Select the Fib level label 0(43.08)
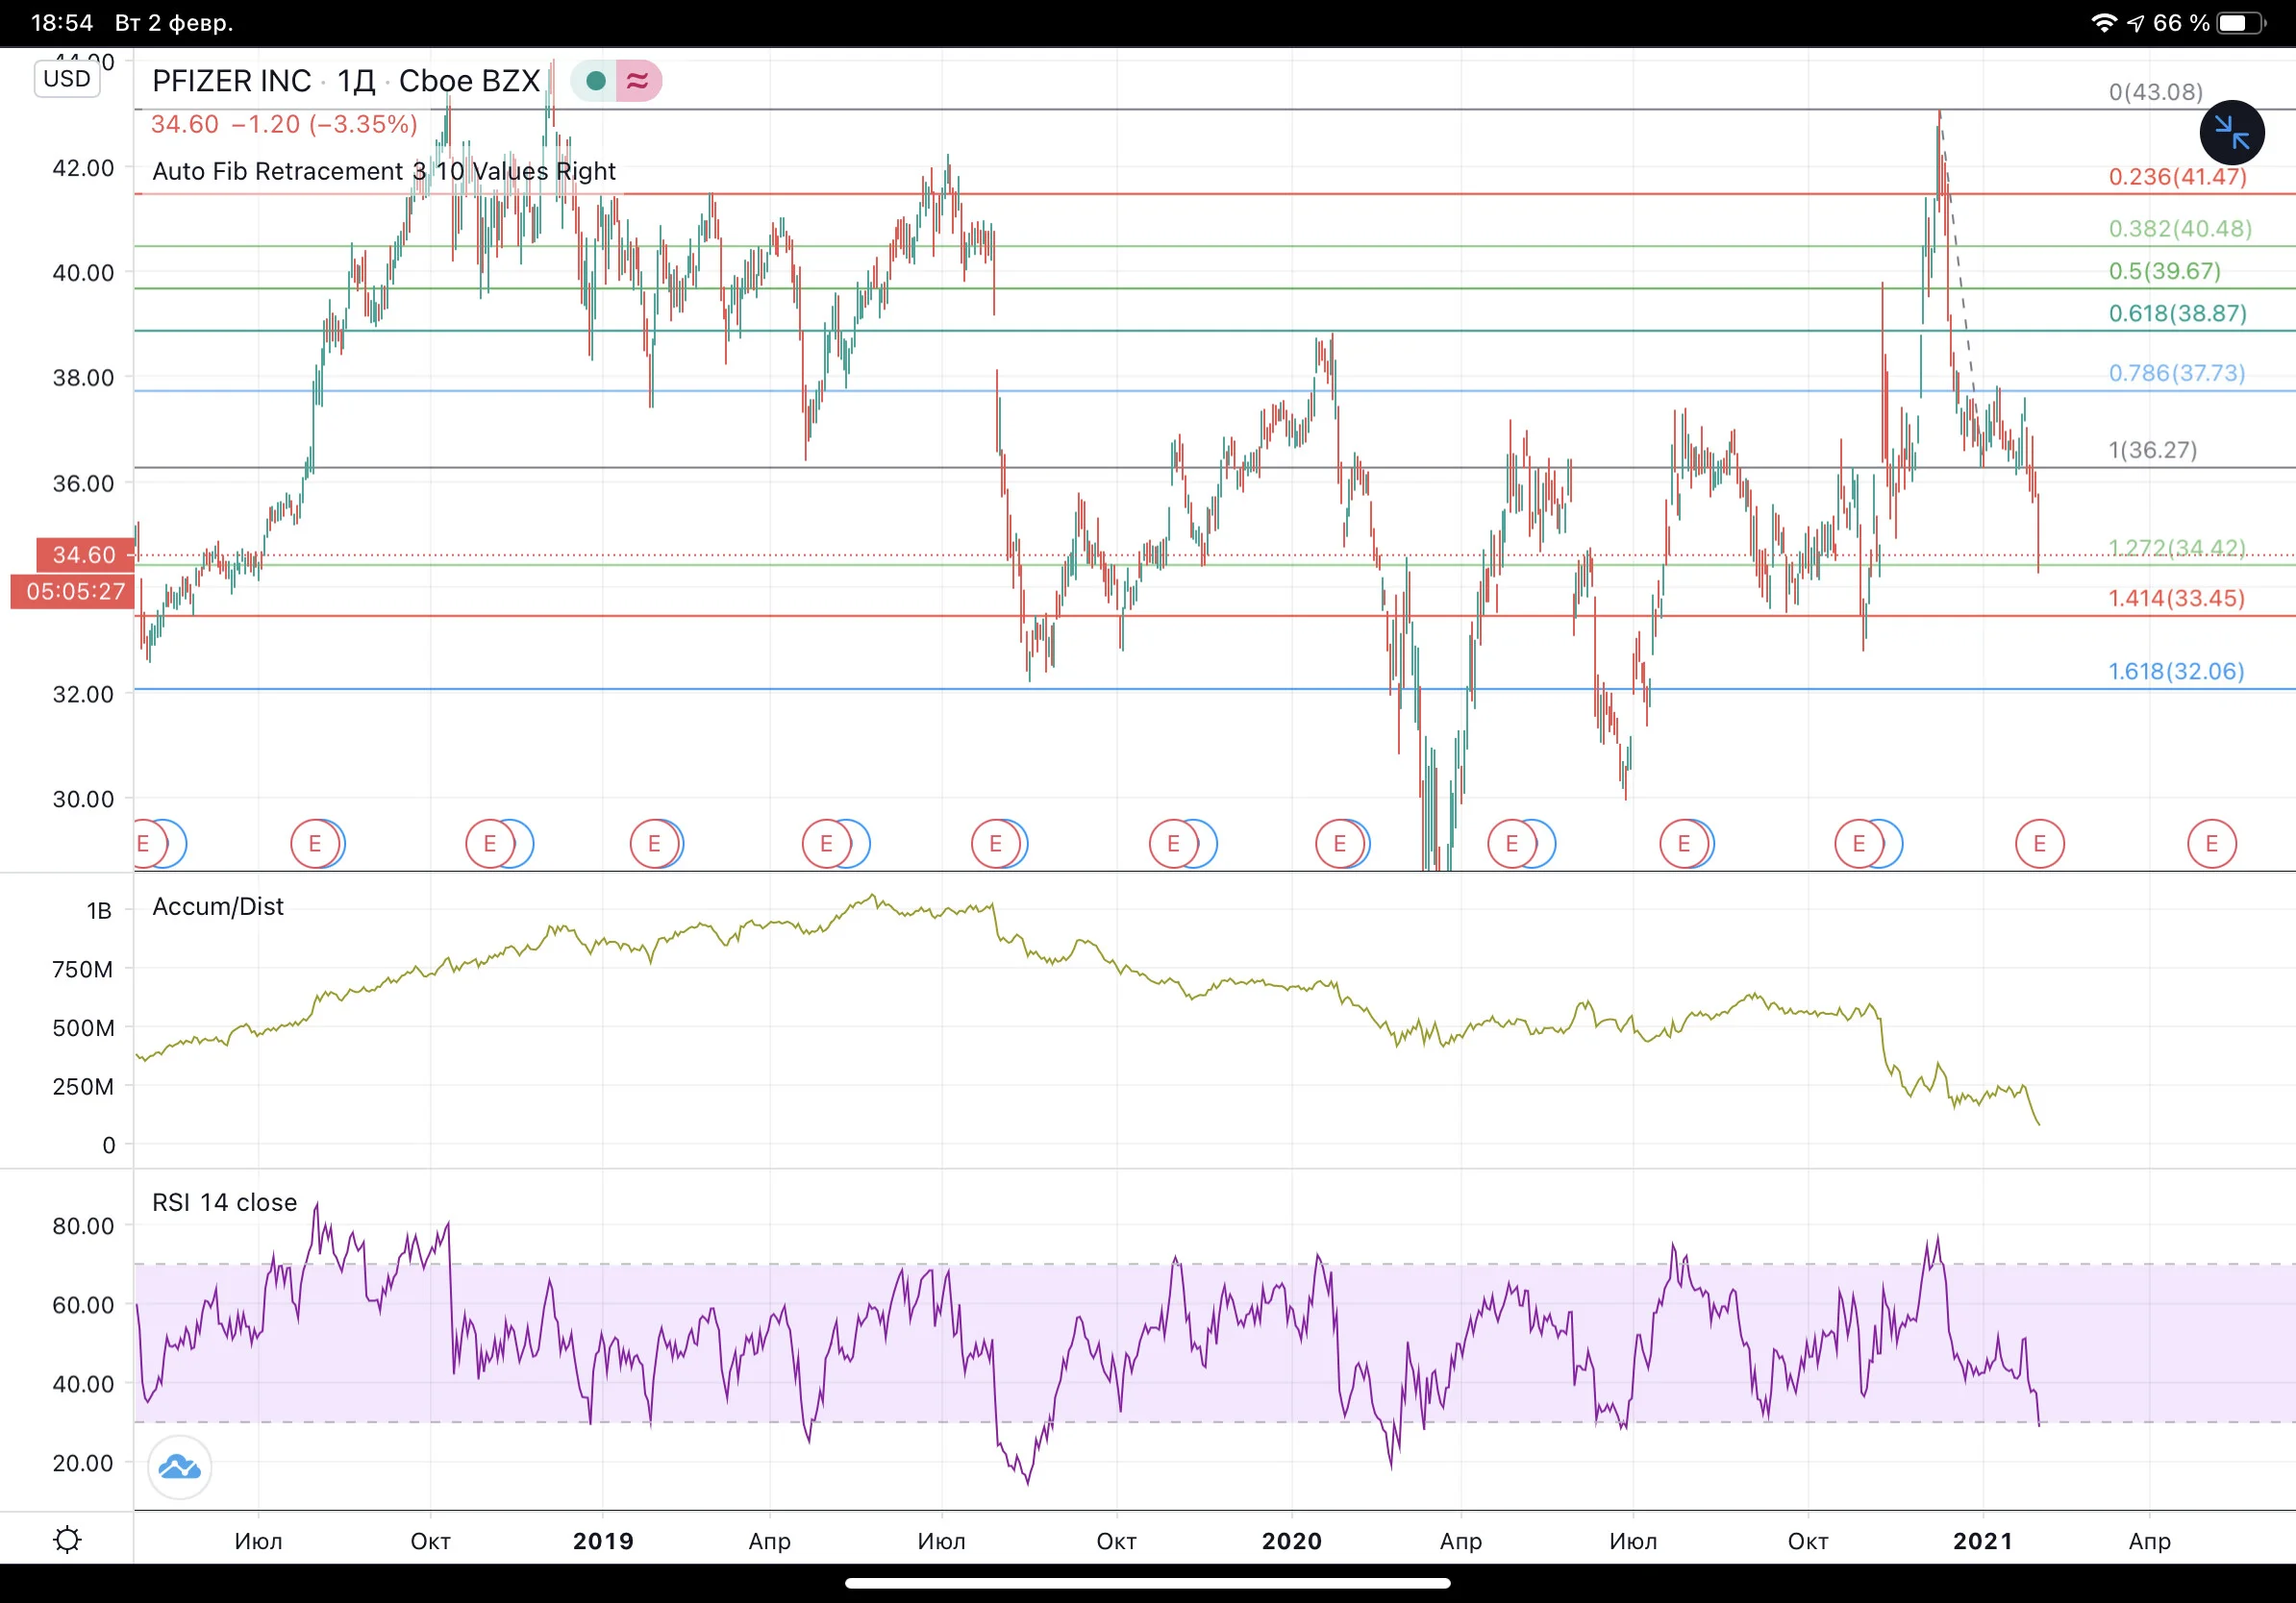 tap(2156, 92)
